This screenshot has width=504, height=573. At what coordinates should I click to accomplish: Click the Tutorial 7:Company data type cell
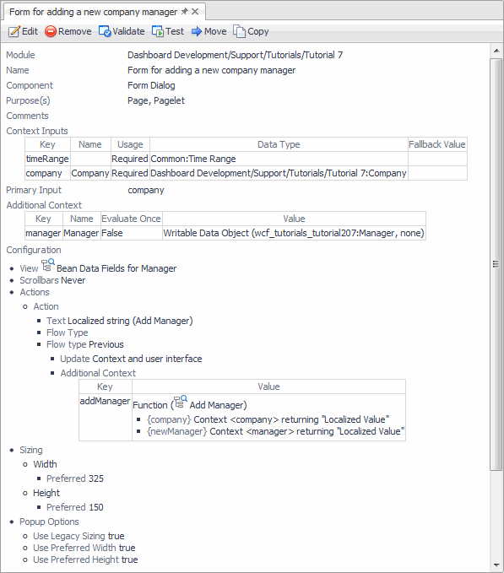(x=279, y=173)
